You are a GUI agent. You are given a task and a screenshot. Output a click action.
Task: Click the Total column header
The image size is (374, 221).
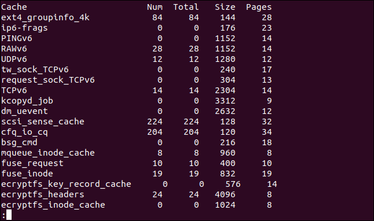[186, 7]
